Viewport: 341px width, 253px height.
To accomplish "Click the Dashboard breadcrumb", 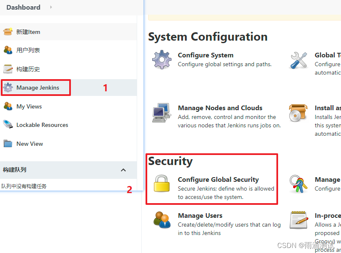I will click(x=23, y=8).
